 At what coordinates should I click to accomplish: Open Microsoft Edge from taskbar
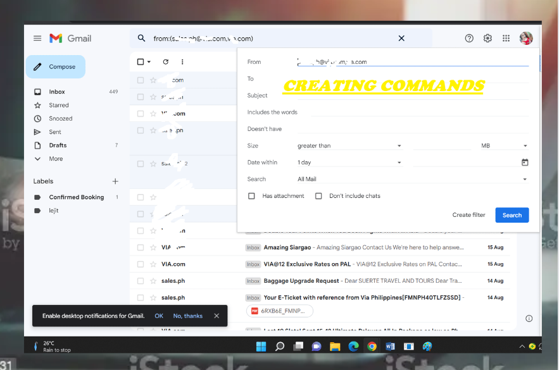point(353,347)
